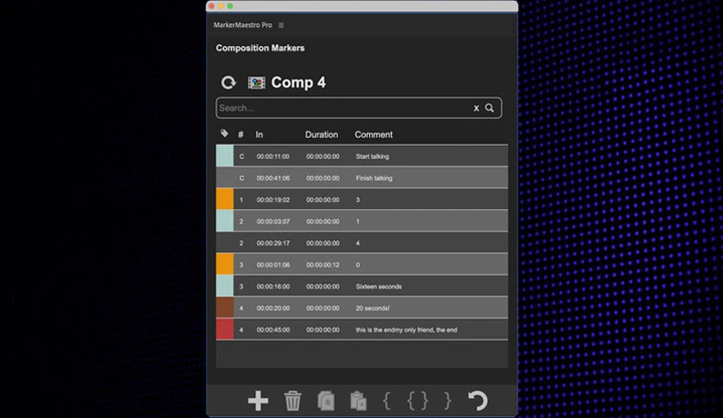Add a new marker with the plus icon
Screen dimensions: 723x418
tap(258, 401)
